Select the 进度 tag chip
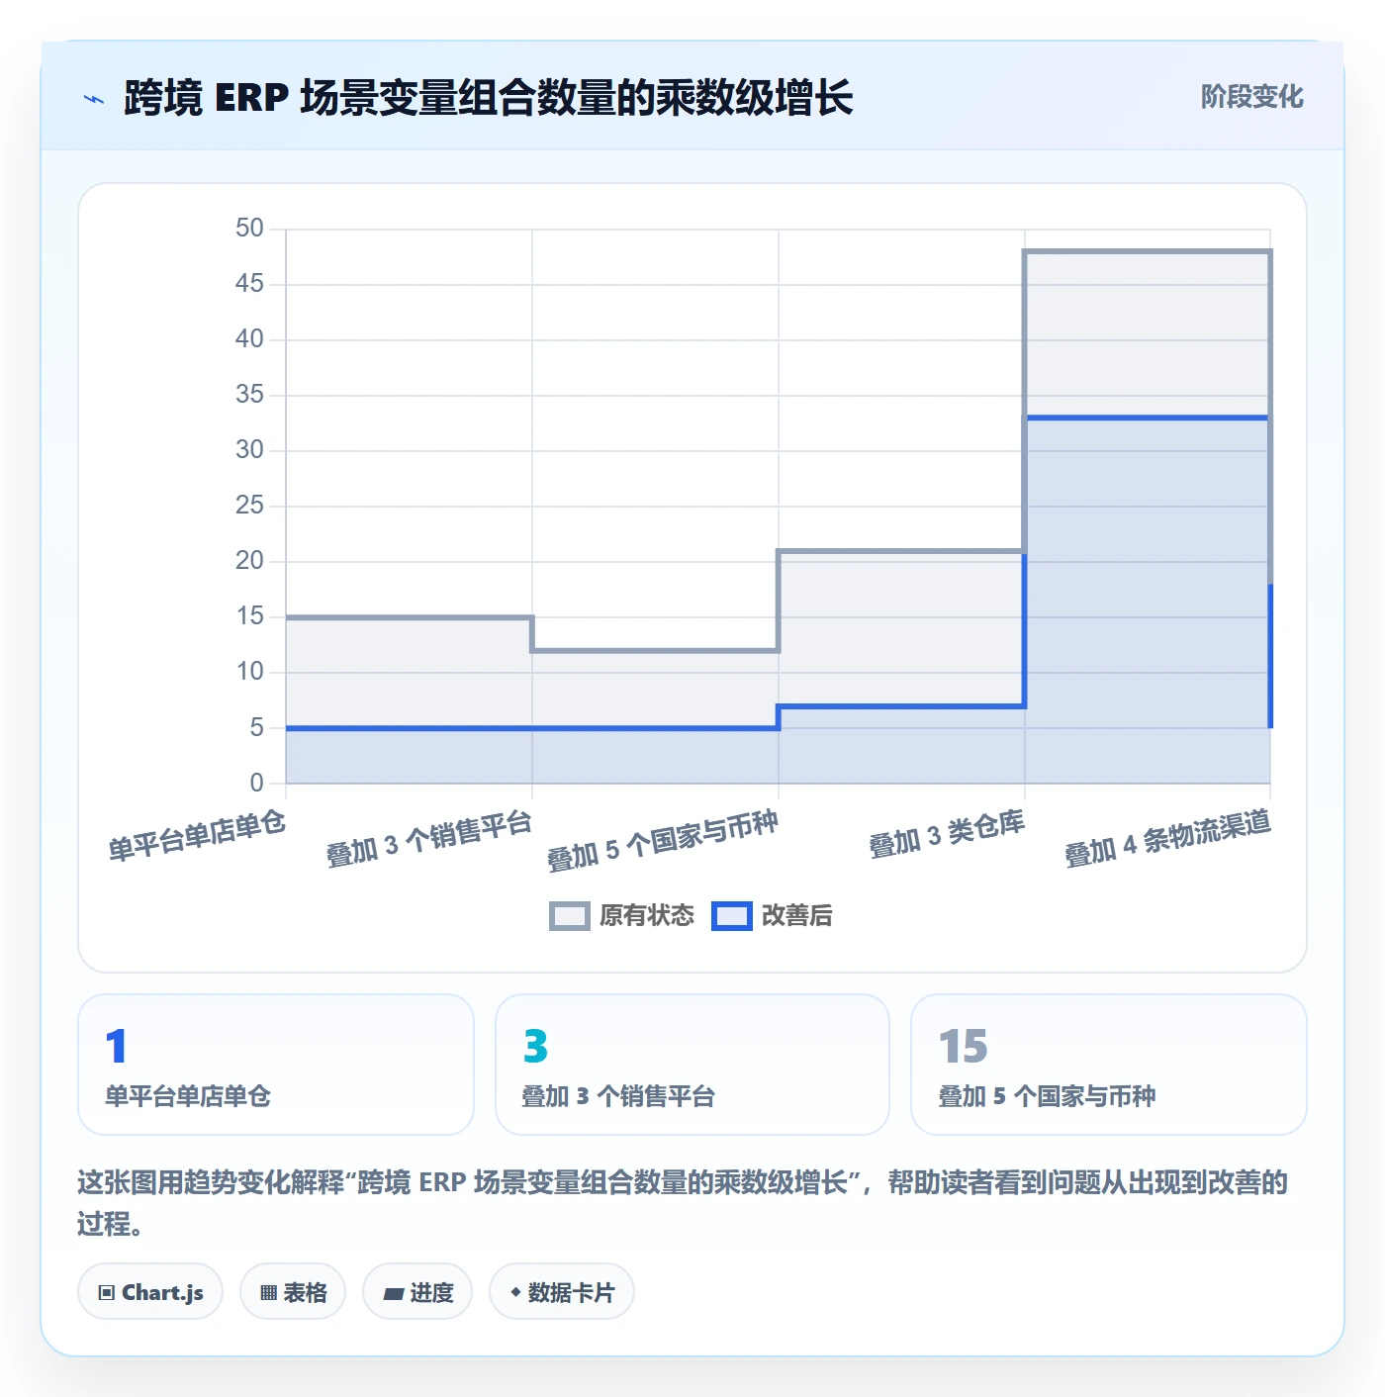This screenshot has height=1397, width=1385. 417,1292
